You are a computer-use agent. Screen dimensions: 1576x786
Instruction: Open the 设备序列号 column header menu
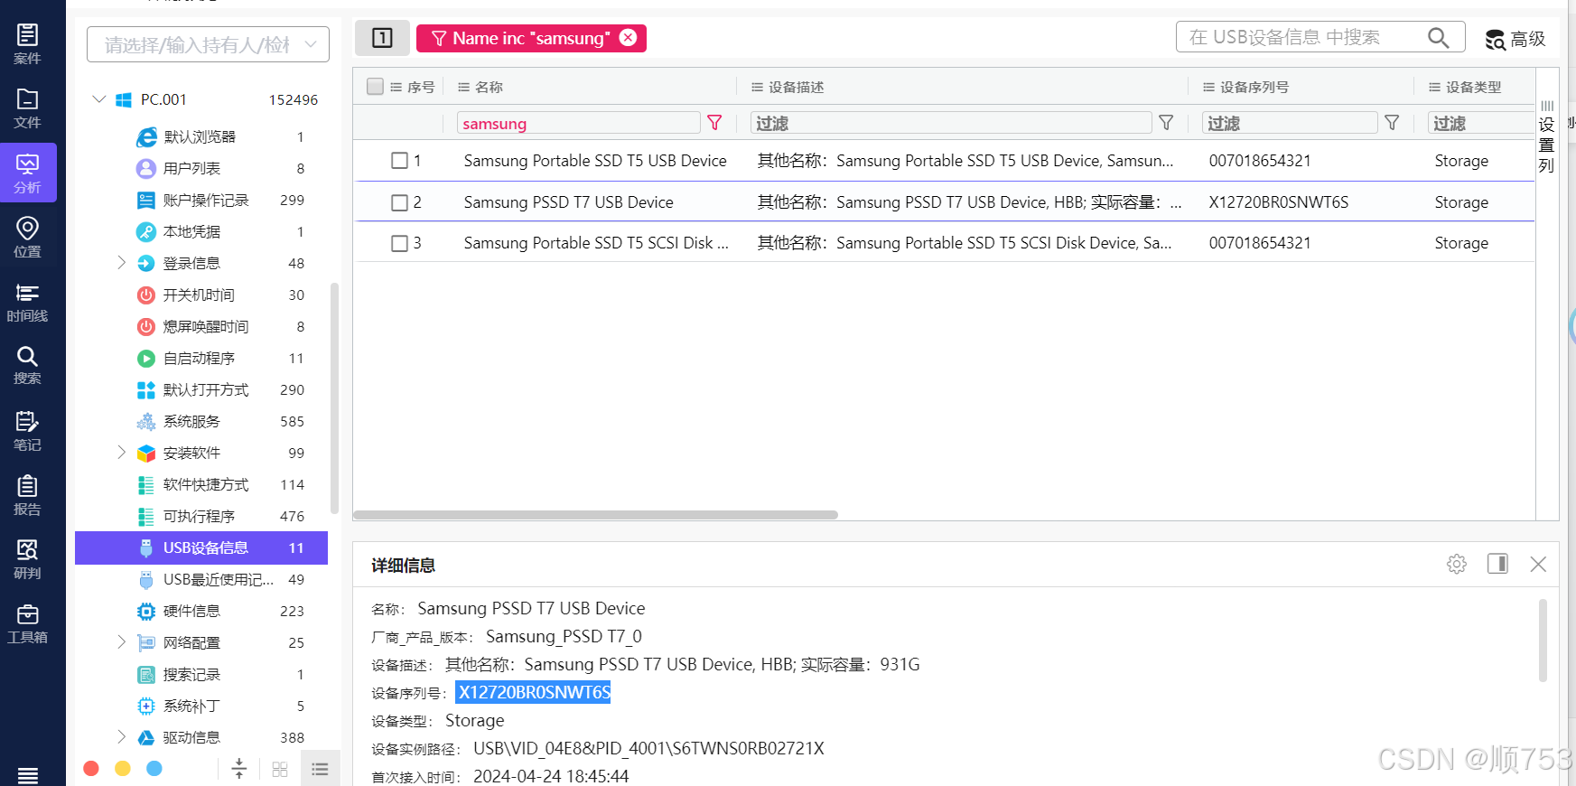(x=1208, y=87)
